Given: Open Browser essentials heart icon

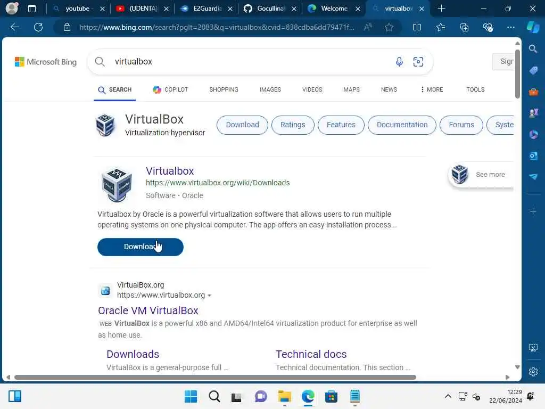Looking at the screenshot, I should 488,27.
